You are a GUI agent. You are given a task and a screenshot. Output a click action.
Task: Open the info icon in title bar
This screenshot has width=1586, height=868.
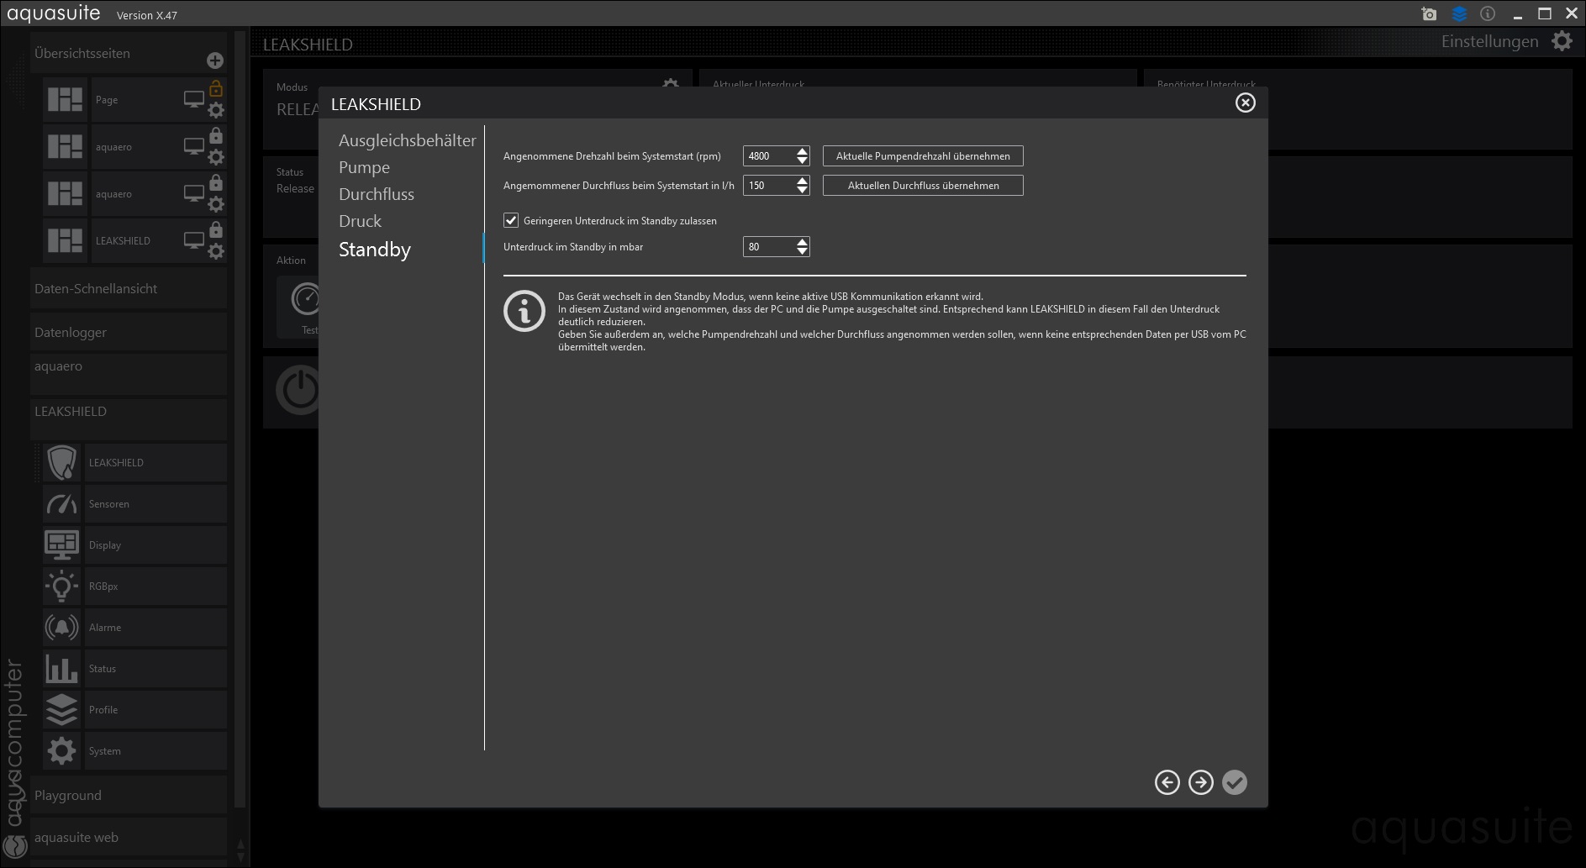click(x=1488, y=14)
